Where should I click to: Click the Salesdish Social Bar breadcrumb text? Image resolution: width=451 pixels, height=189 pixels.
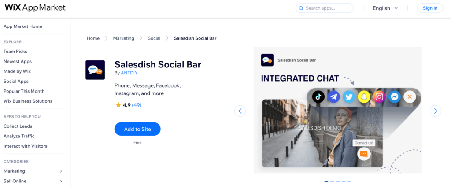[x=195, y=38]
